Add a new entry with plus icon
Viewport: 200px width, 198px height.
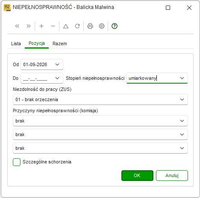pyautogui.click(x=41, y=26)
